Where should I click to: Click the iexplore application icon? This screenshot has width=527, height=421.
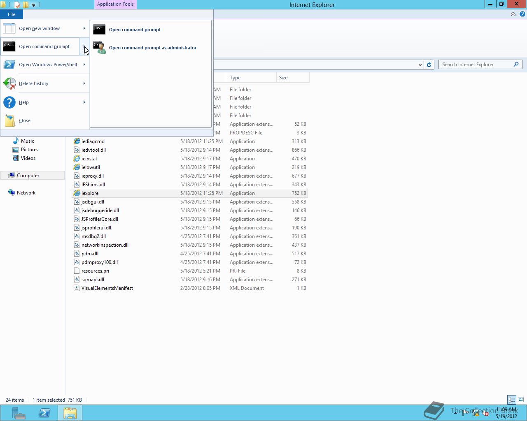click(x=77, y=193)
